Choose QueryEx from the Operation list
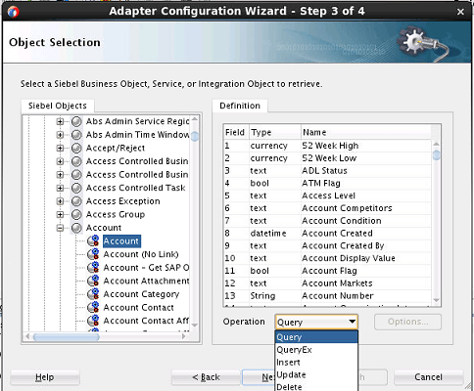 click(x=316, y=350)
